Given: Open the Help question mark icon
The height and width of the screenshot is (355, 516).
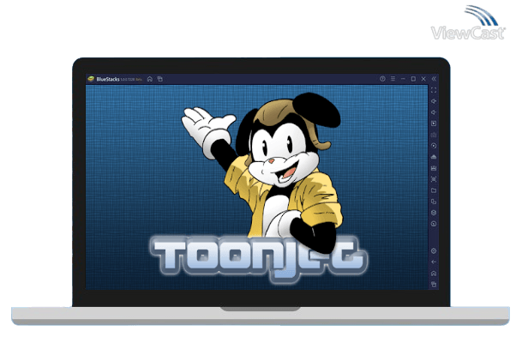Looking at the screenshot, I should [382, 79].
